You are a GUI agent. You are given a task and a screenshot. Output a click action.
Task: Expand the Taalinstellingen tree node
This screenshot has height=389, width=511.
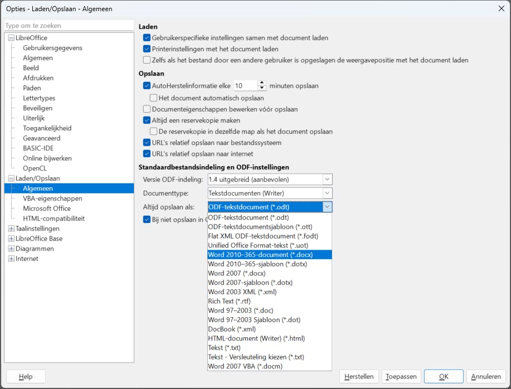coord(12,228)
